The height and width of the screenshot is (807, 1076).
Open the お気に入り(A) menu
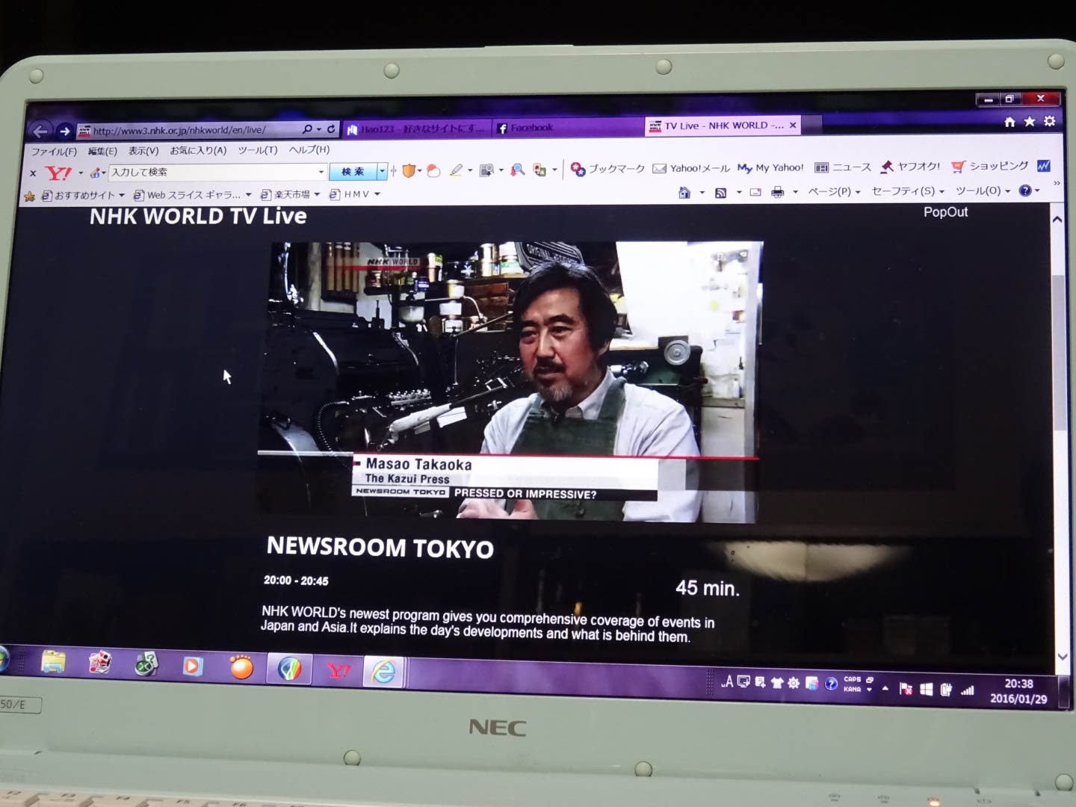(x=199, y=149)
